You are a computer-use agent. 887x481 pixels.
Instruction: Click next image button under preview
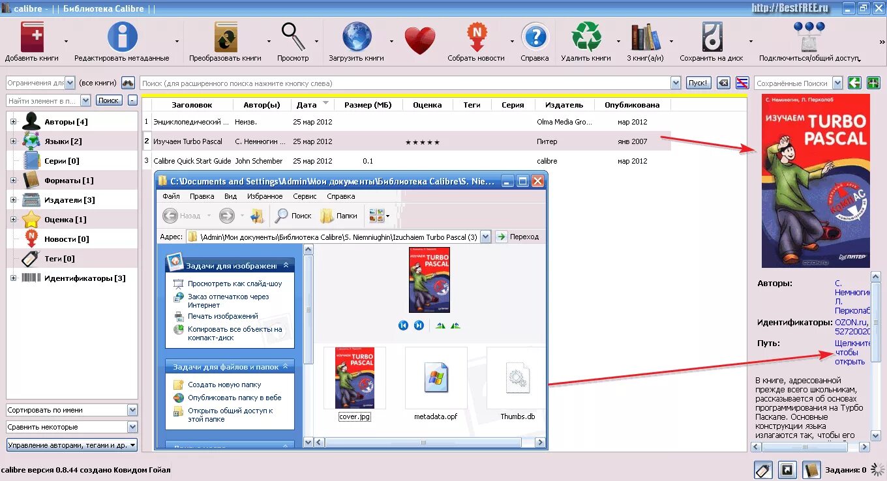[x=419, y=325]
